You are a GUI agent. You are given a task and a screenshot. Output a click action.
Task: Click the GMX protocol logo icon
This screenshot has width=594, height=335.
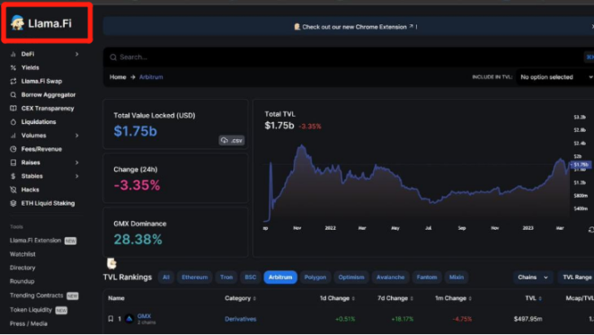click(x=129, y=319)
